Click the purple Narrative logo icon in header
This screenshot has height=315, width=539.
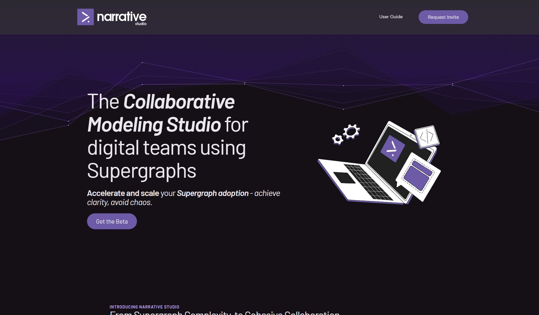pos(85,17)
